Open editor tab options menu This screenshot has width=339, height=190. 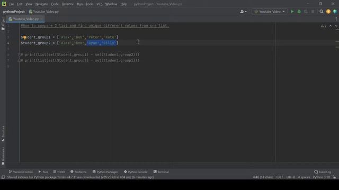pos(336,19)
